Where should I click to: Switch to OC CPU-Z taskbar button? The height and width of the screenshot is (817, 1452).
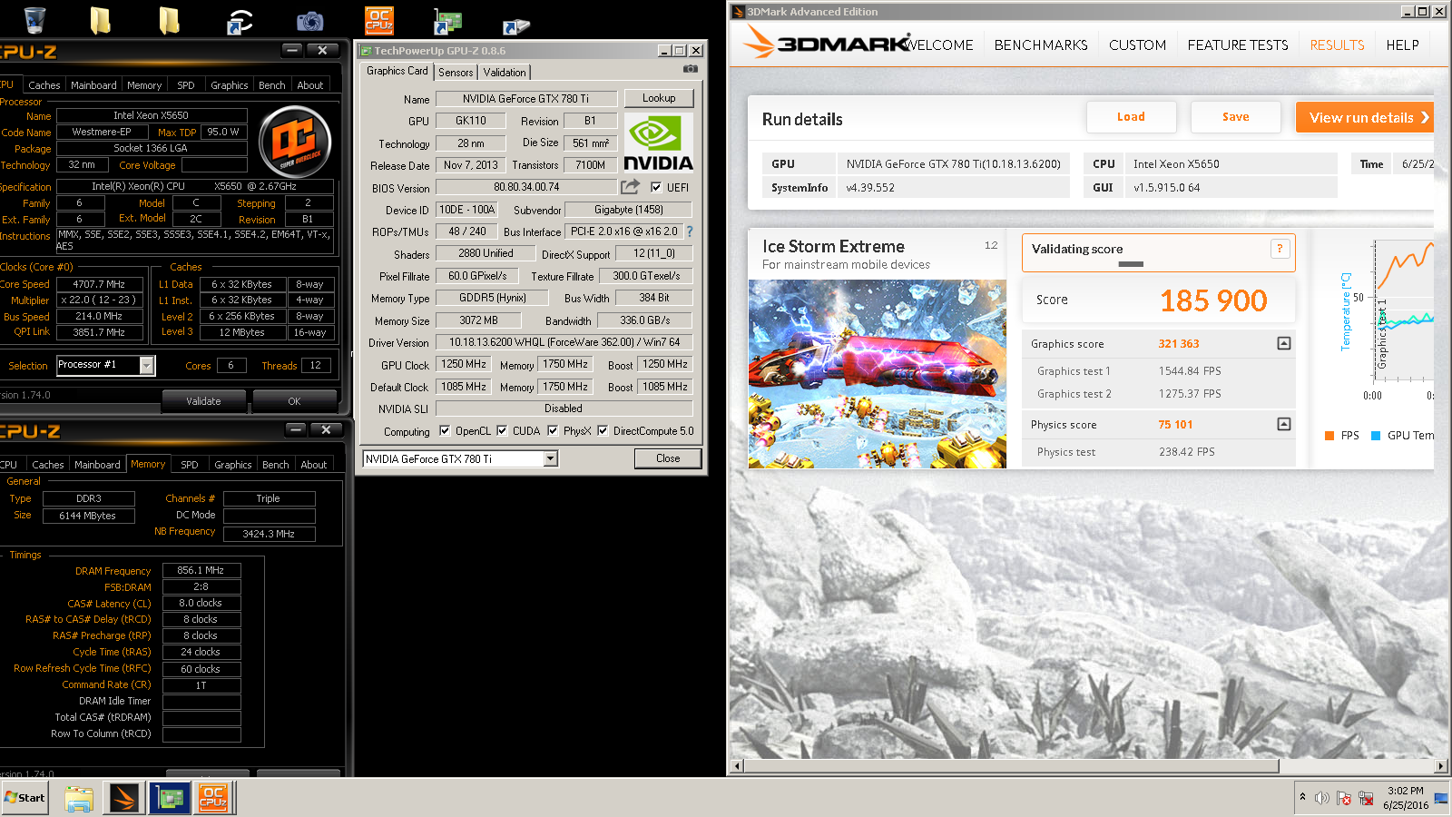click(x=214, y=798)
